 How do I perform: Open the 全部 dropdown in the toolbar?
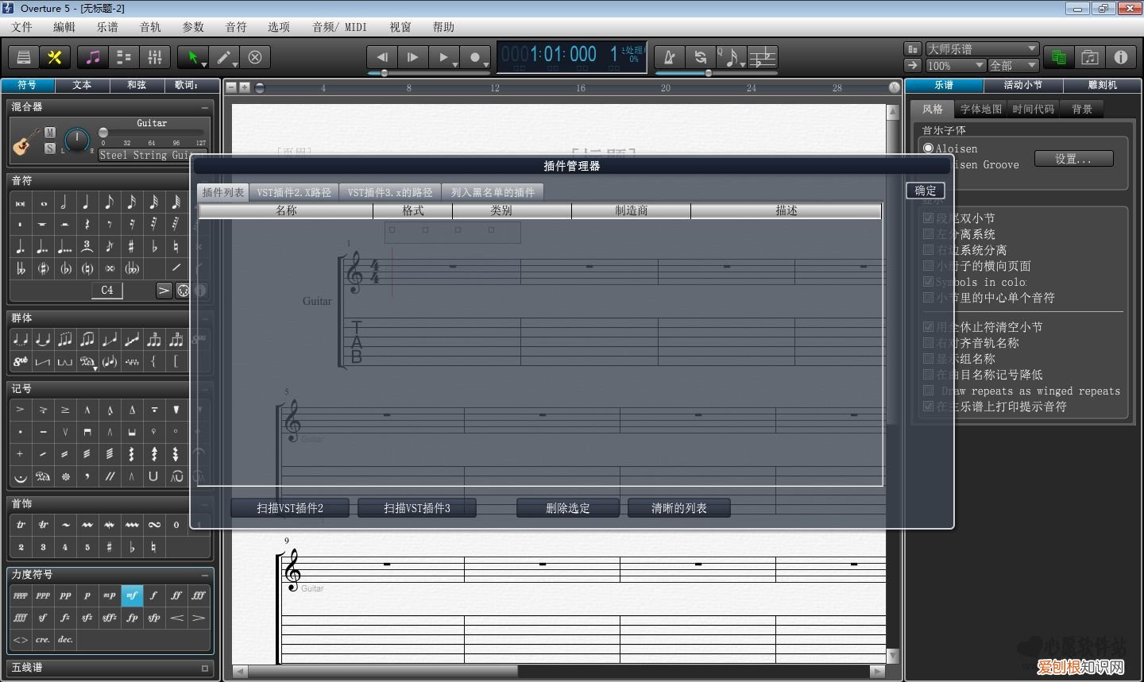coord(1013,65)
